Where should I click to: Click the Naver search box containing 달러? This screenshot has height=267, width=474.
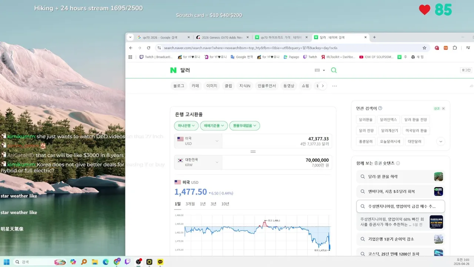point(244,70)
